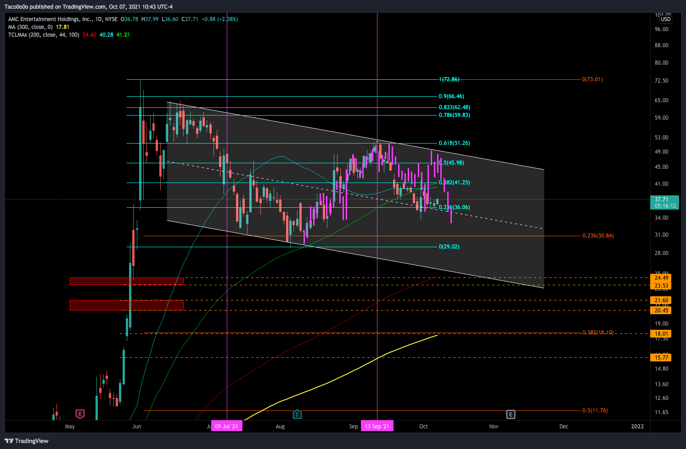Click the TCLMAs blue value 40.28
The width and height of the screenshot is (686, 449).
pos(106,35)
